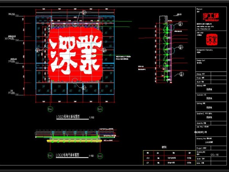The width and height of the screenshot is (229, 172).
Task: Select the small 深業 logo thumbnail in the title block
Action: point(211,39)
